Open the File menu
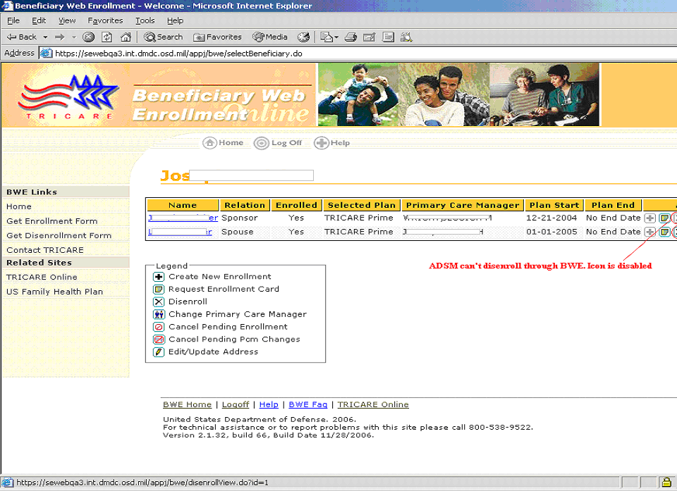 13,20
